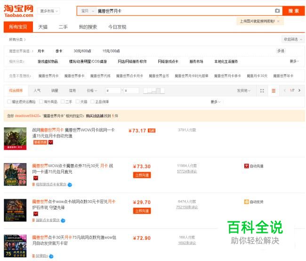Check 天猫 filter checkbox
The image size is (306, 261).
click(78, 101)
